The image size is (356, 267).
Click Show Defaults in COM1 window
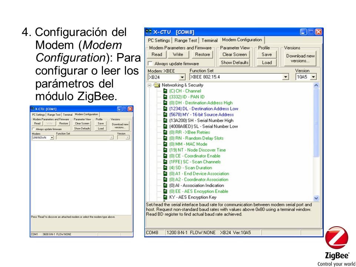(x=82, y=129)
